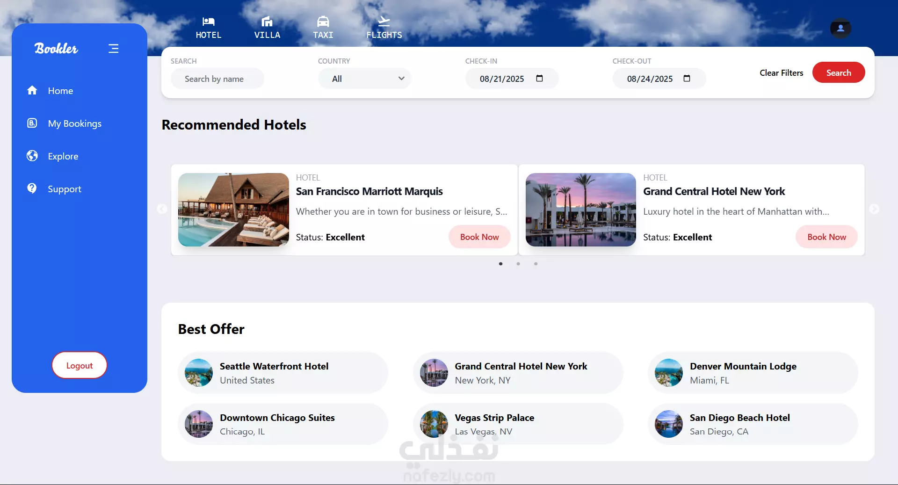Switch to the HOTEL tab

pyautogui.click(x=208, y=28)
